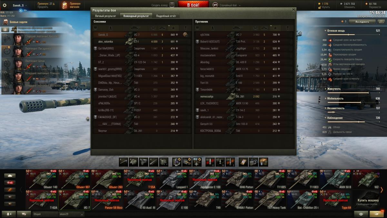Select tank Объект 140 in carousel
This screenshot has height=218, width=387.
tap(42, 179)
